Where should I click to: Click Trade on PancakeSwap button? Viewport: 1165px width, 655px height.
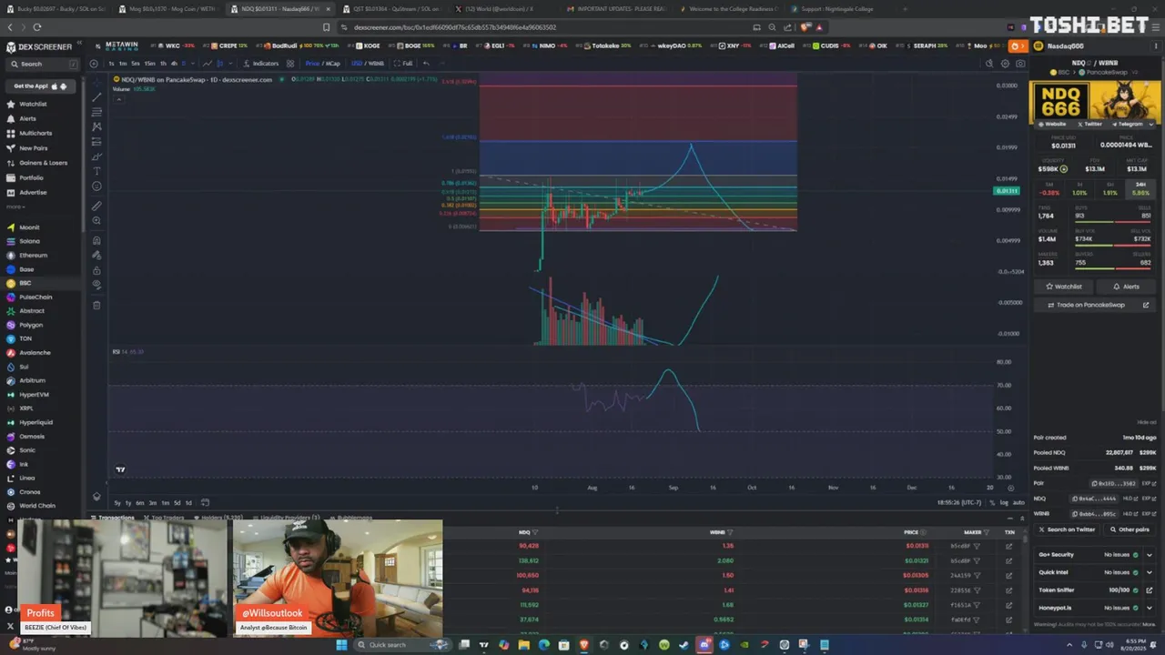point(1095,305)
